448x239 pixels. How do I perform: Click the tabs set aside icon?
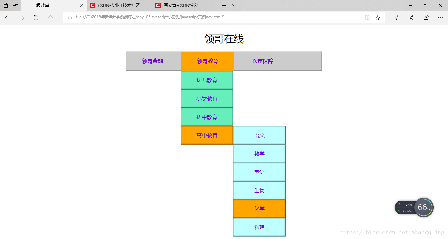tap(5, 5)
